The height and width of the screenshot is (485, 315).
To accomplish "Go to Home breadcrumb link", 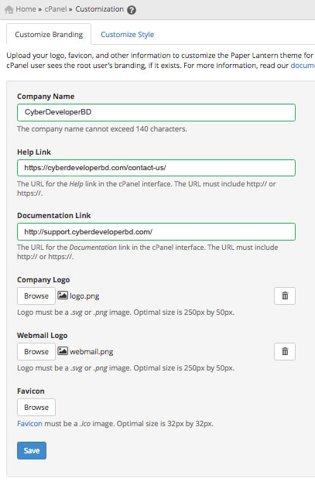I will (26, 9).
